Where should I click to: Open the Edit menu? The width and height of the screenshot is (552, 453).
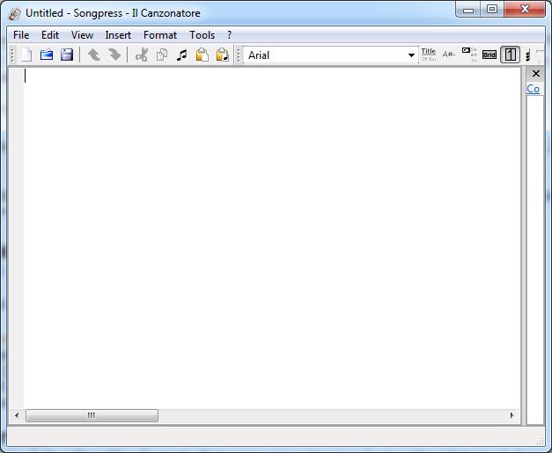point(50,35)
